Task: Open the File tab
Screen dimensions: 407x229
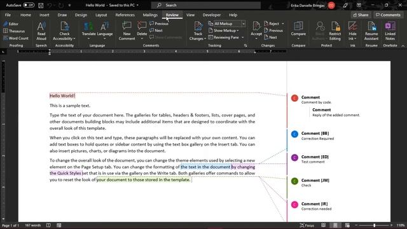Action: pos(8,15)
